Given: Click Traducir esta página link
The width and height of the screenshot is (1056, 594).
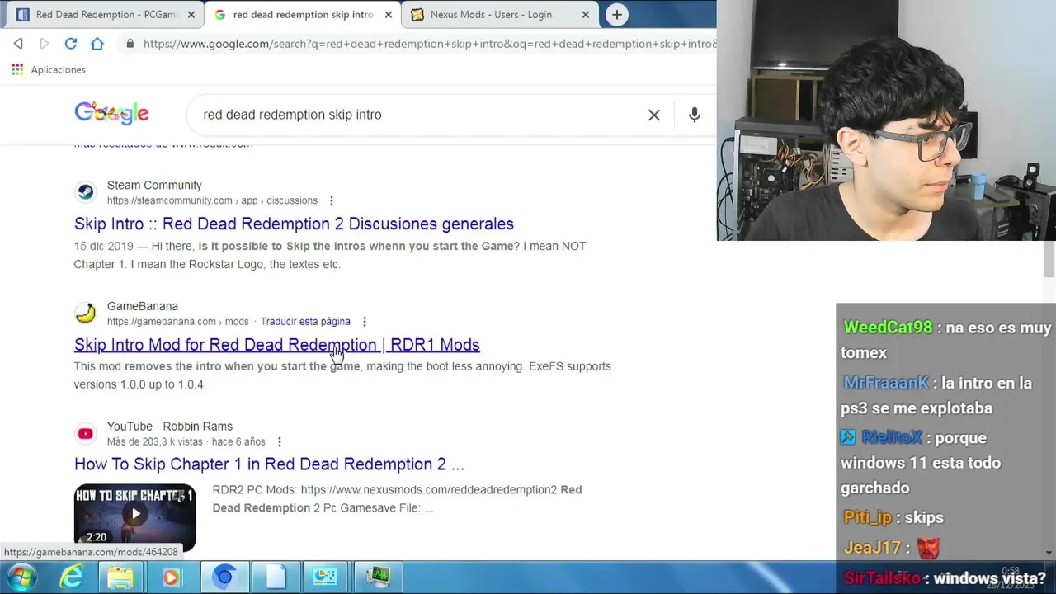Looking at the screenshot, I should pos(305,321).
